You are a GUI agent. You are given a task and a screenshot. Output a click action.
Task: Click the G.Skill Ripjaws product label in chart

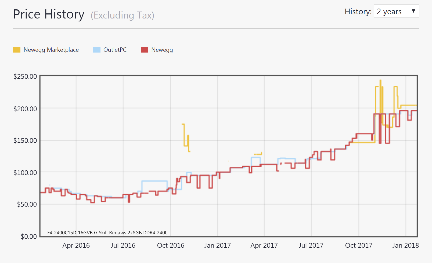click(x=107, y=232)
